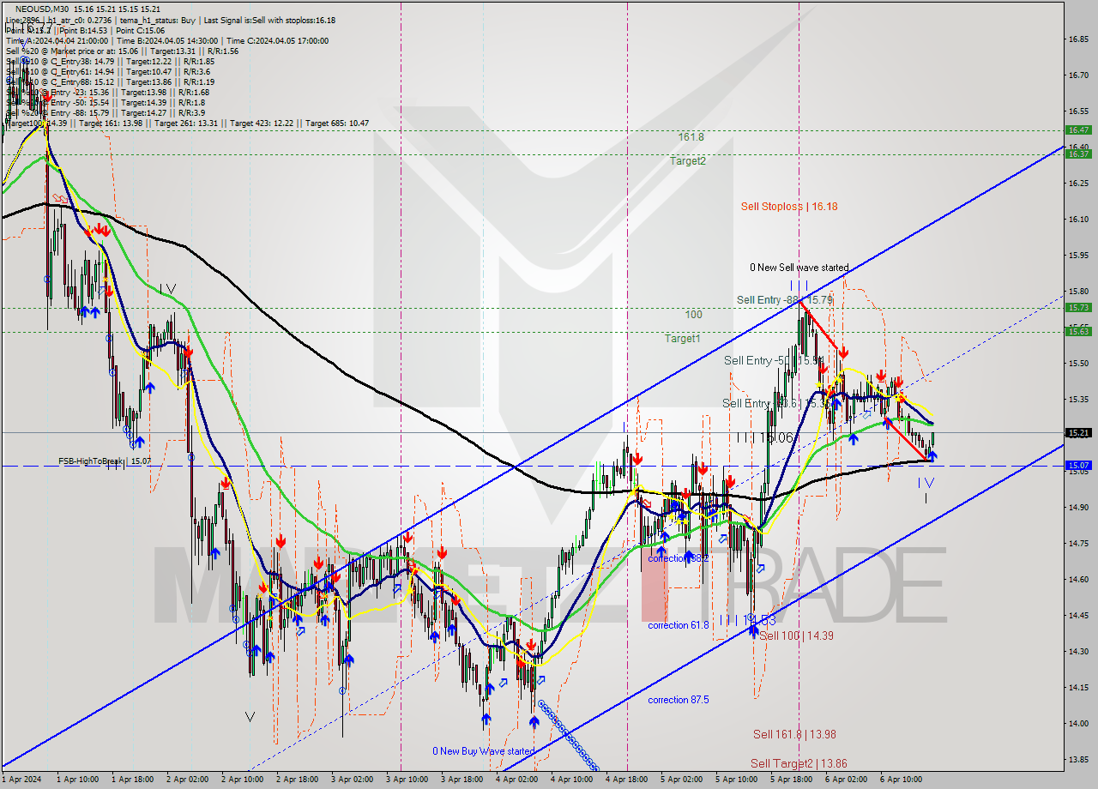The height and width of the screenshot is (789, 1098).
Task: Click the 'Target 685: 10.47' header text
Action: click(337, 123)
